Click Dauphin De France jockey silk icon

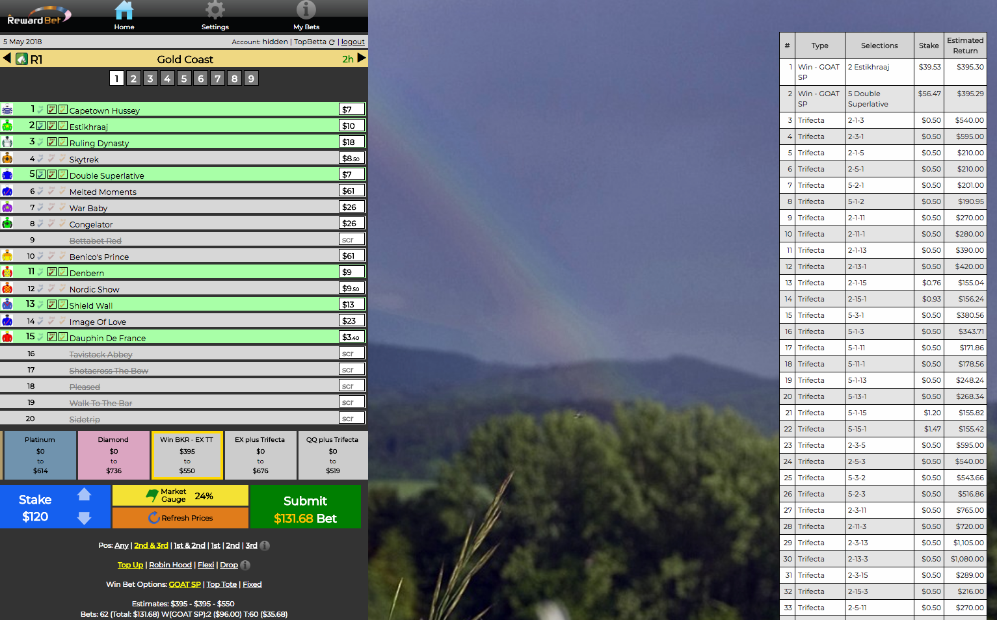7,337
